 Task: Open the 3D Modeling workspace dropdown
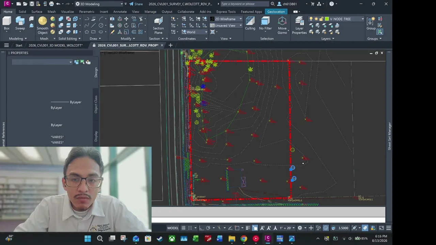click(99, 4)
